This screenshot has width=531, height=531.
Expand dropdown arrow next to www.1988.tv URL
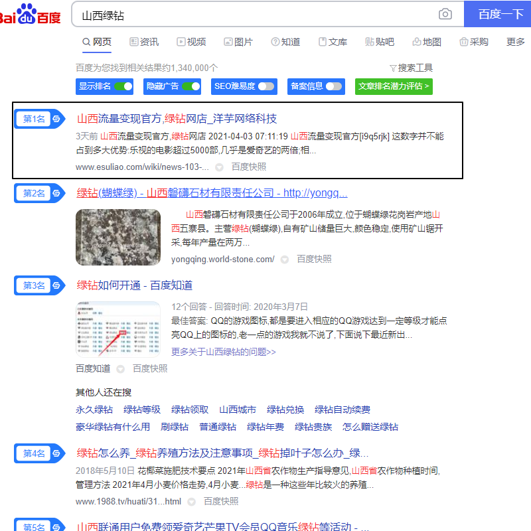point(192,502)
